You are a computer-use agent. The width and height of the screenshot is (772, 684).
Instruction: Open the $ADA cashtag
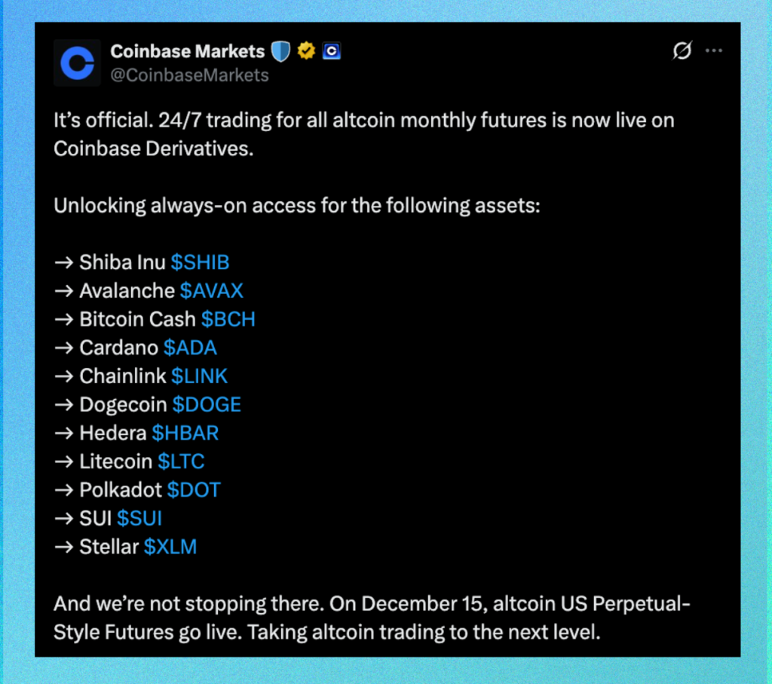(190, 348)
